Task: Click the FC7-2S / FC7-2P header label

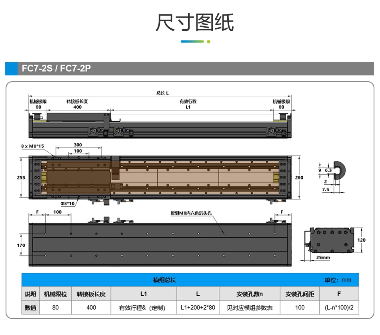Action: coord(56,69)
